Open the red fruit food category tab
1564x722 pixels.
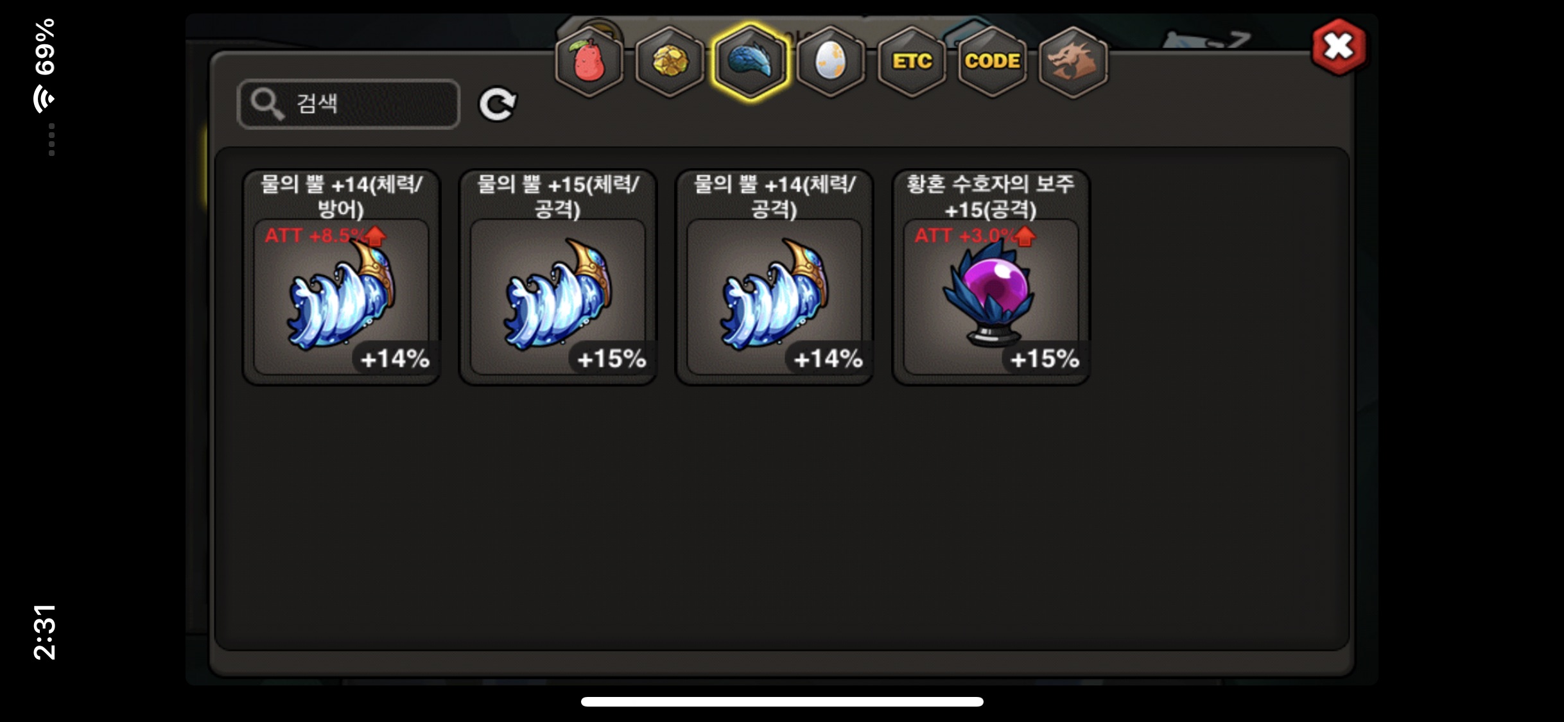coord(589,62)
